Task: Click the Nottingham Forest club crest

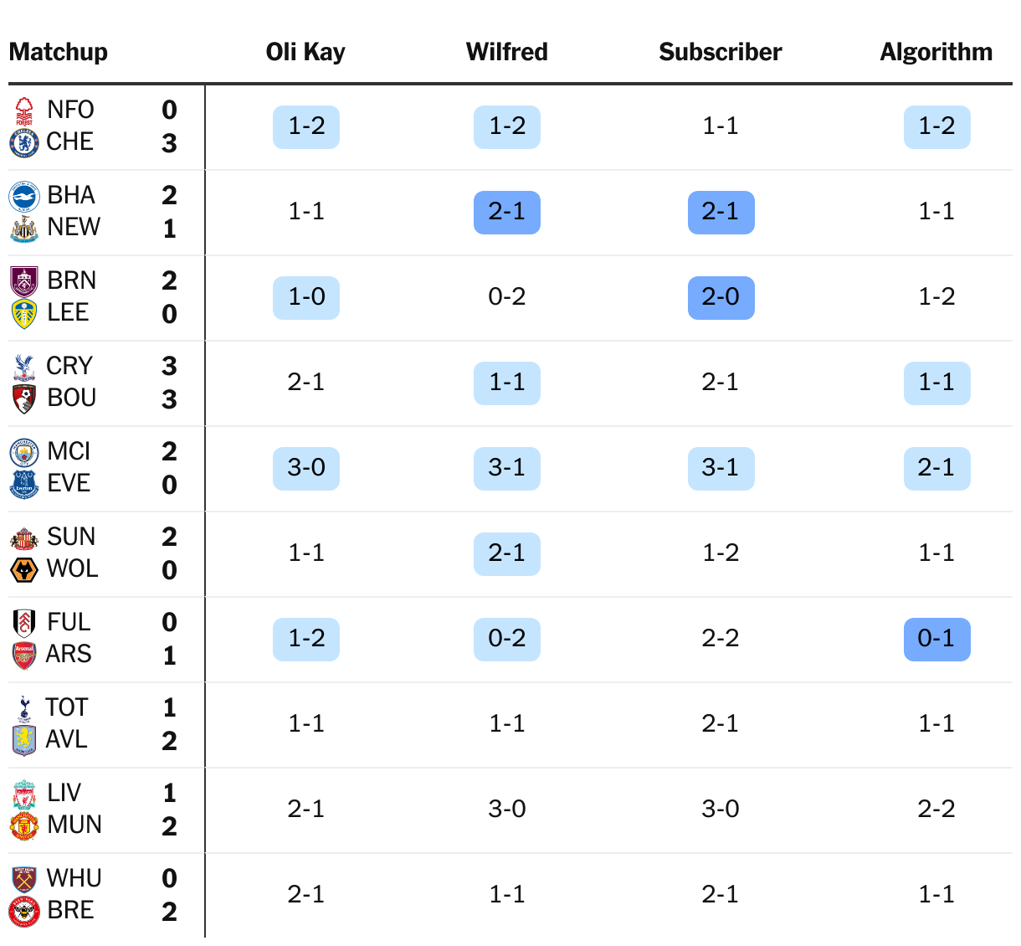Action: pos(24,111)
